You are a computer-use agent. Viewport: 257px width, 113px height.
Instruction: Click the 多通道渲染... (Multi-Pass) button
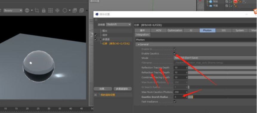(x=123, y=89)
